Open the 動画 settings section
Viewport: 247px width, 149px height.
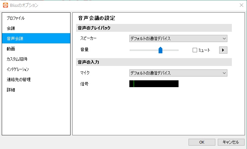[x=36, y=49]
